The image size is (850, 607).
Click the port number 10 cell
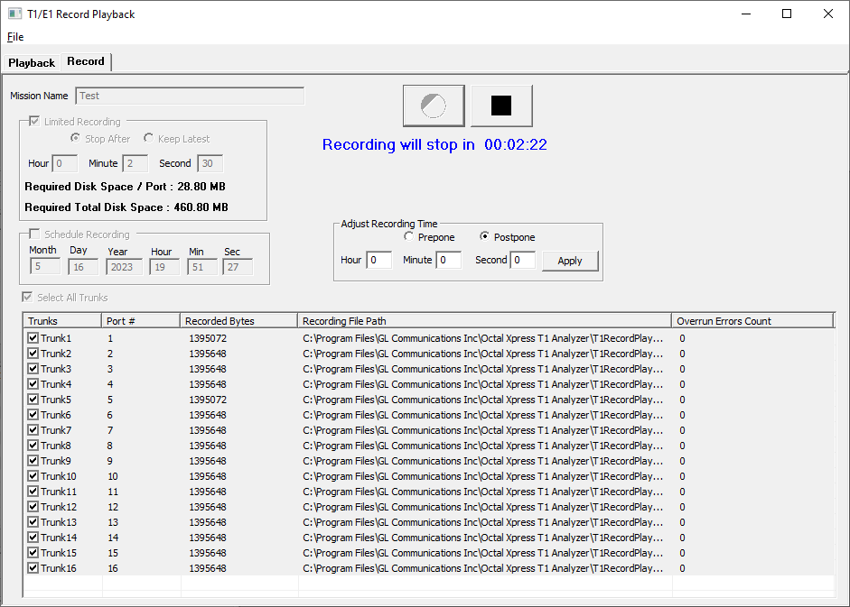pos(113,476)
